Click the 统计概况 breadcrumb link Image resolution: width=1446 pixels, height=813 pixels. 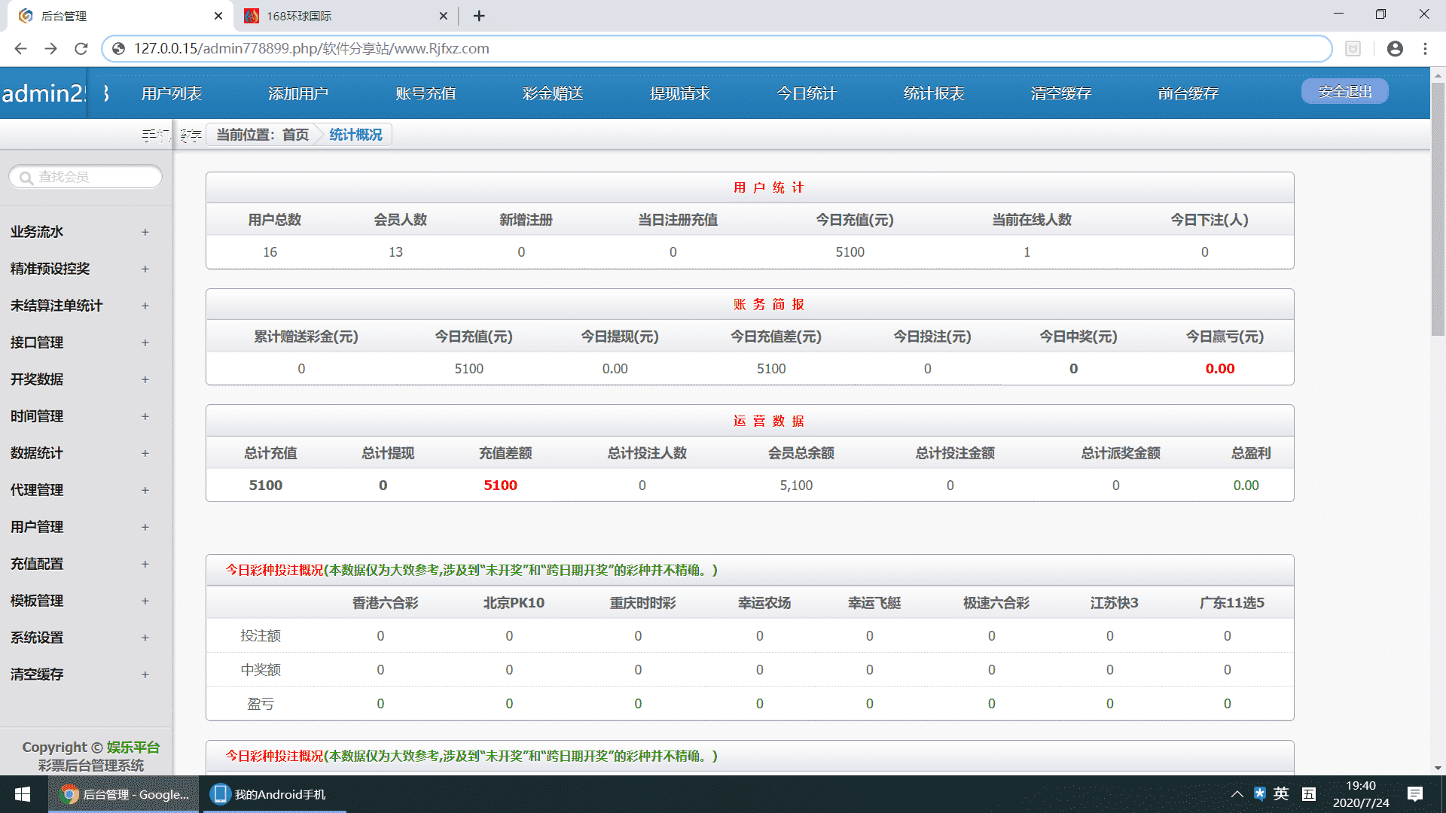[x=355, y=135]
